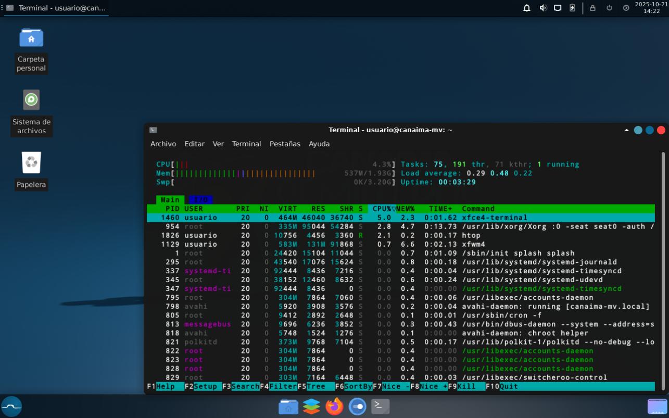Open the layered-squares office app in dock

click(311, 406)
